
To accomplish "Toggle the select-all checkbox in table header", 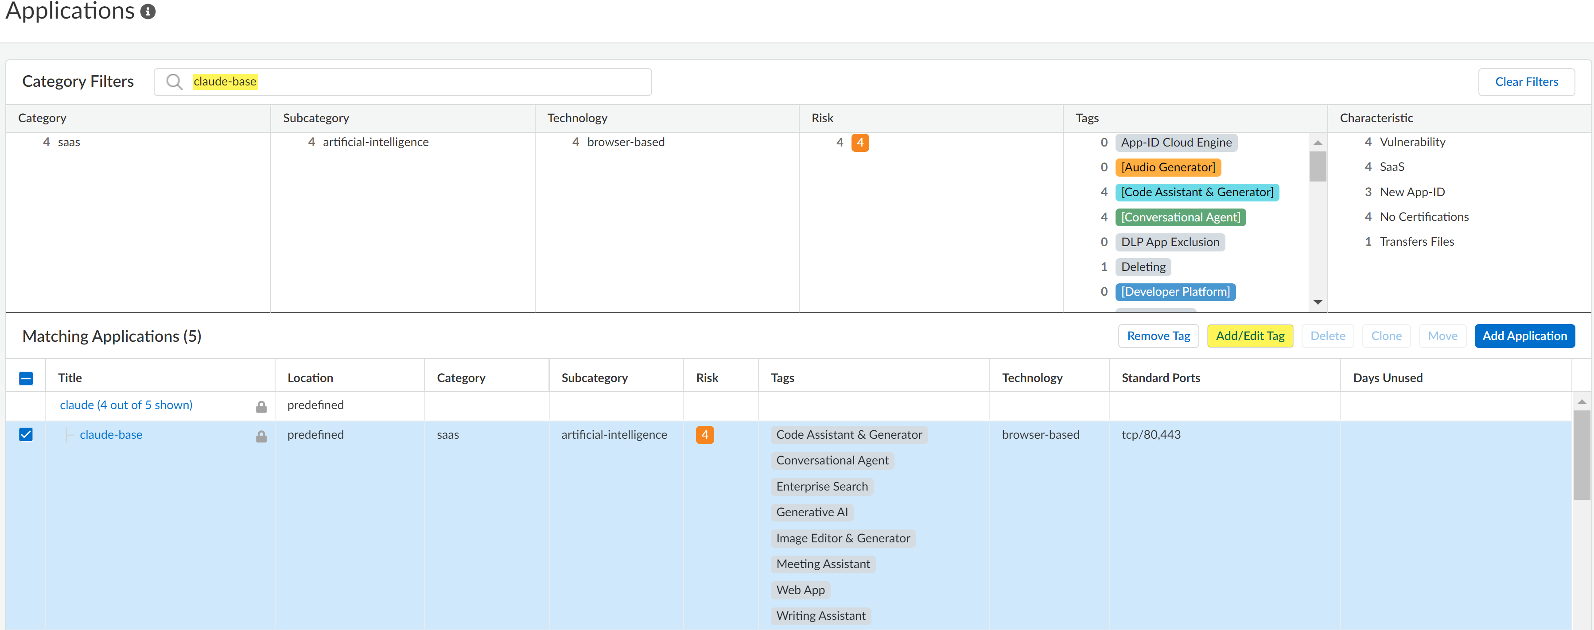I will (x=26, y=378).
